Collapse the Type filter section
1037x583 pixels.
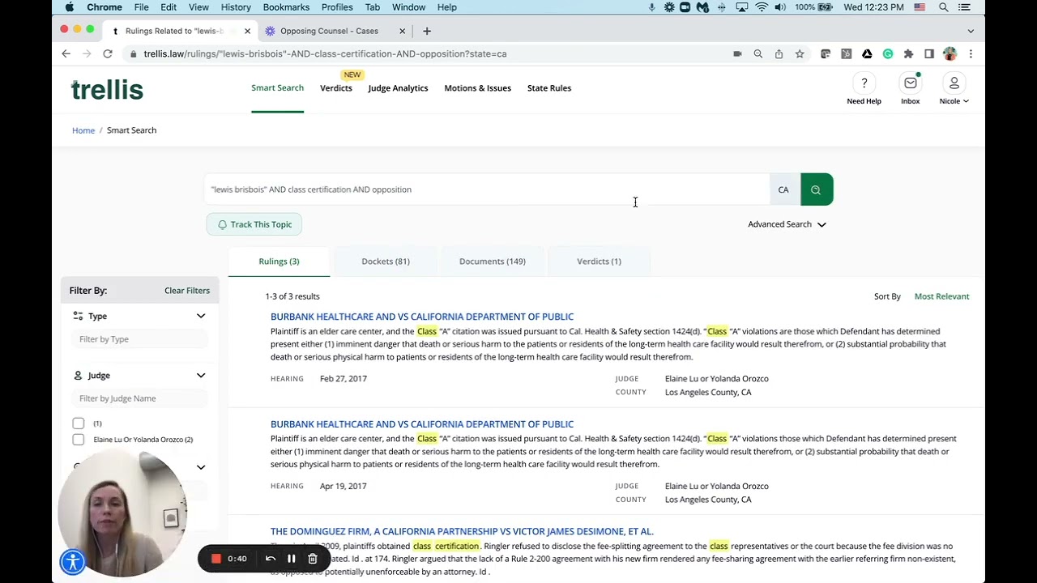(201, 316)
